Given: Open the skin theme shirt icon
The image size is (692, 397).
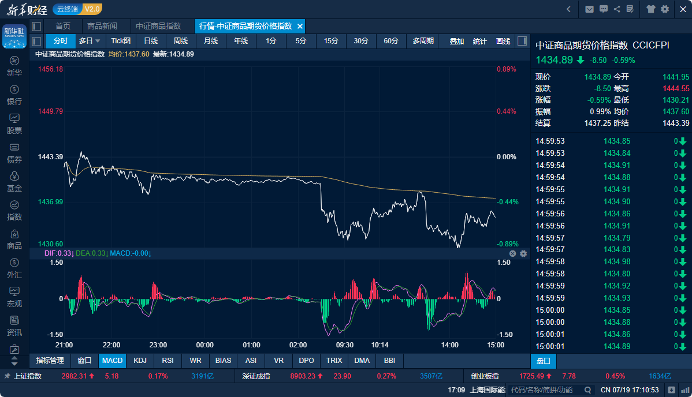Looking at the screenshot, I should pyautogui.click(x=652, y=9).
